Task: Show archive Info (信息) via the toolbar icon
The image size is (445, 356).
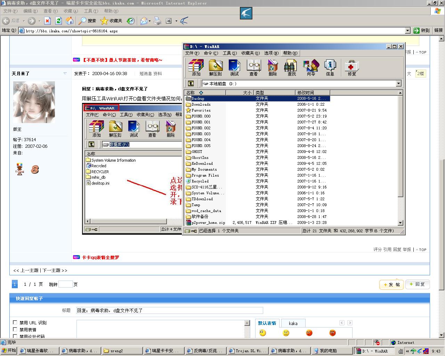Action: coord(330,67)
